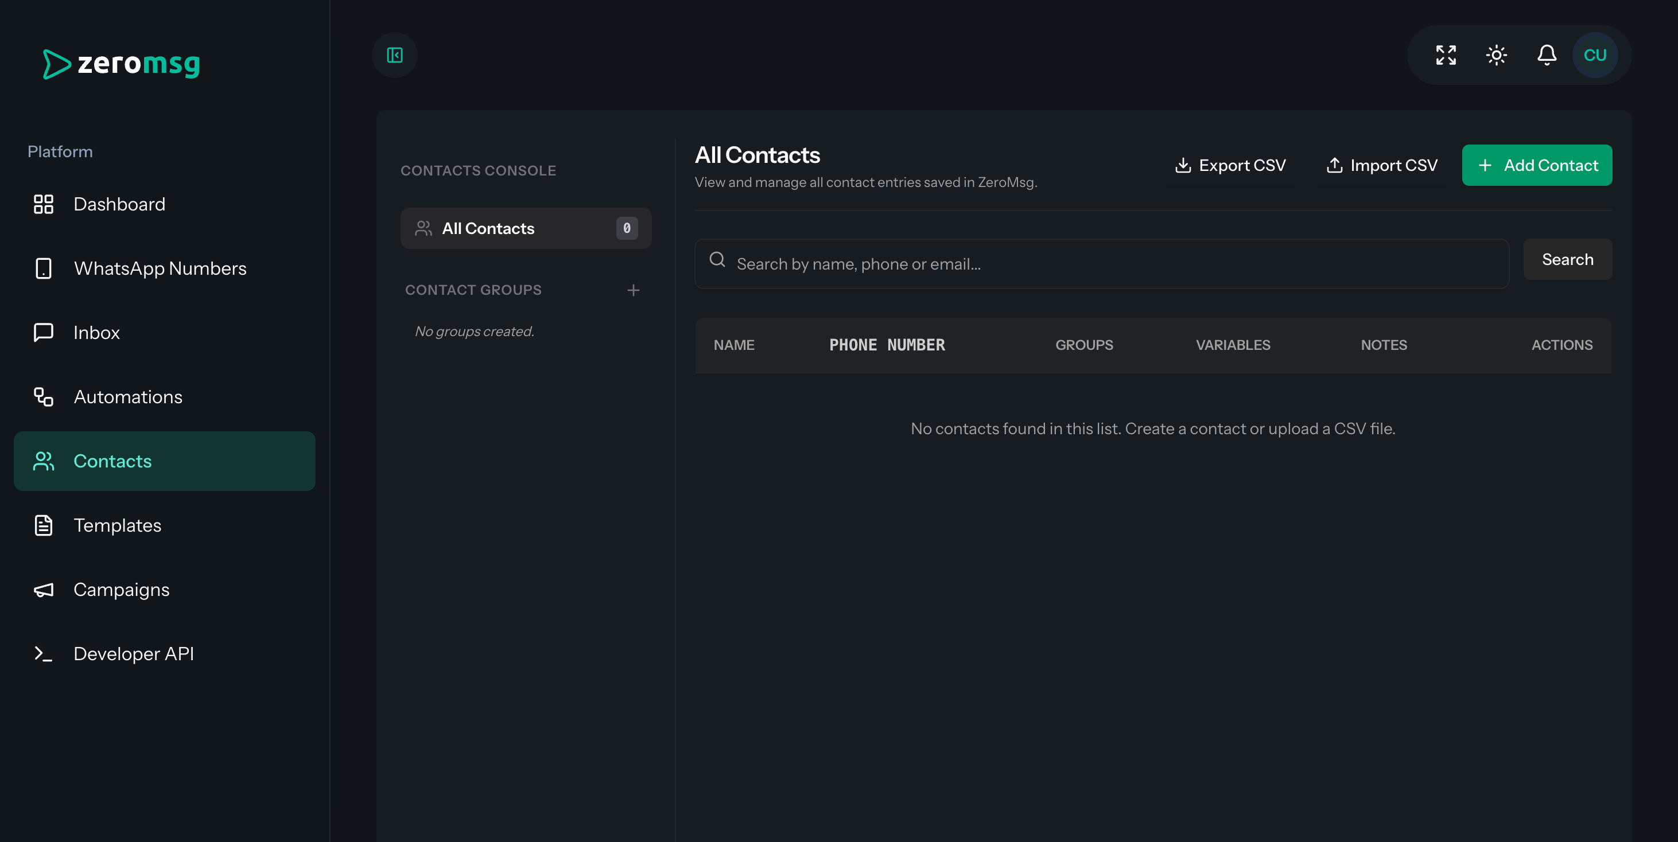This screenshot has width=1678, height=842.
Task: Select the All Contacts list
Action: (526, 229)
